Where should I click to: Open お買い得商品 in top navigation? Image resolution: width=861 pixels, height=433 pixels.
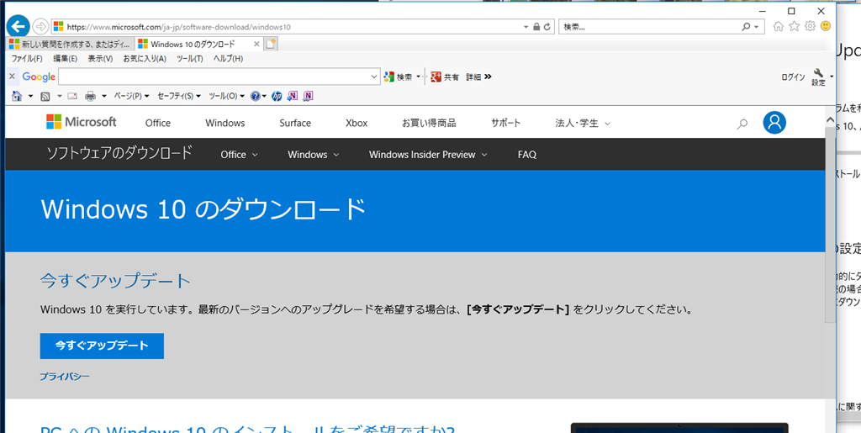(429, 123)
